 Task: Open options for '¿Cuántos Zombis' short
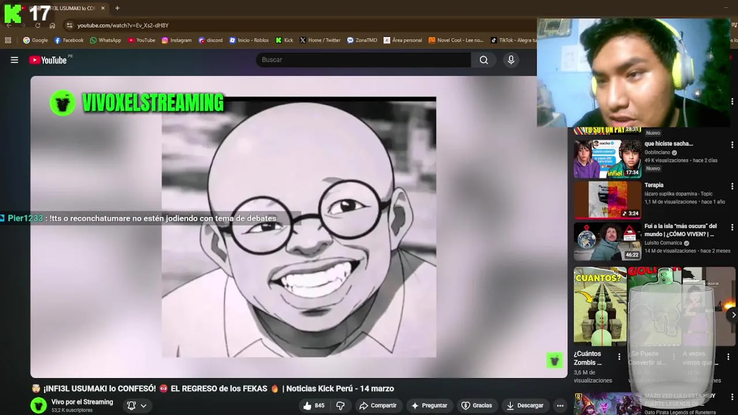[619, 357]
